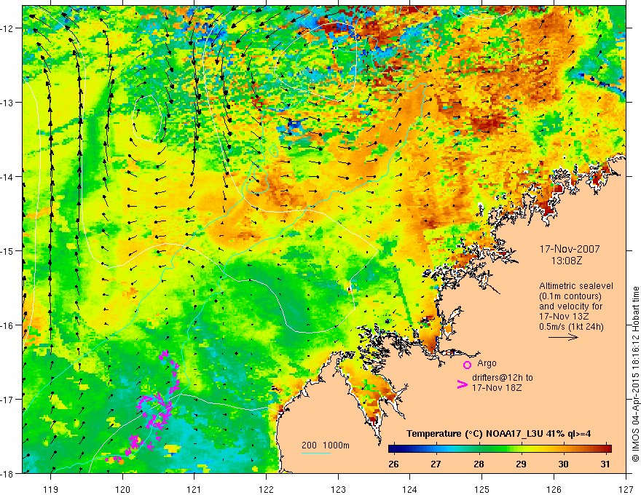Click latitude axis label -12
The height and width of the screenshot is (495, 641).
point(8,28)
